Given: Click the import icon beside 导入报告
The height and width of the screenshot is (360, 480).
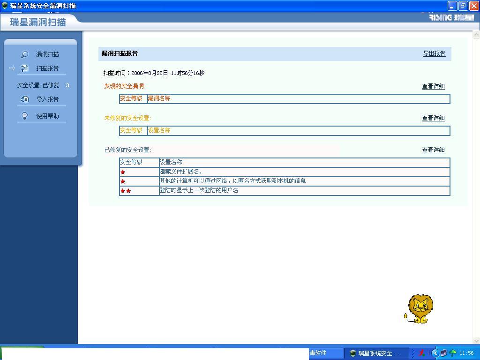Looking at the screenshot, I should (x=24, y=99).
